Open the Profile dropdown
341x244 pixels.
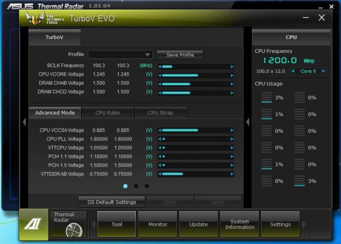coord(148,54)
